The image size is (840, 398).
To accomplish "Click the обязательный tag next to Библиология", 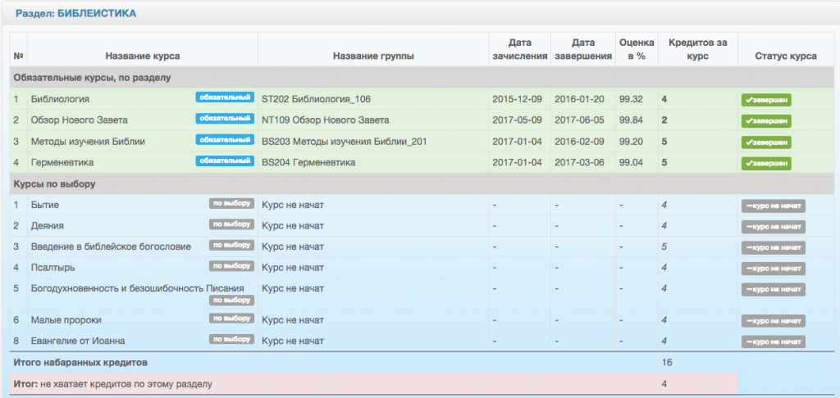I will 224,97.
